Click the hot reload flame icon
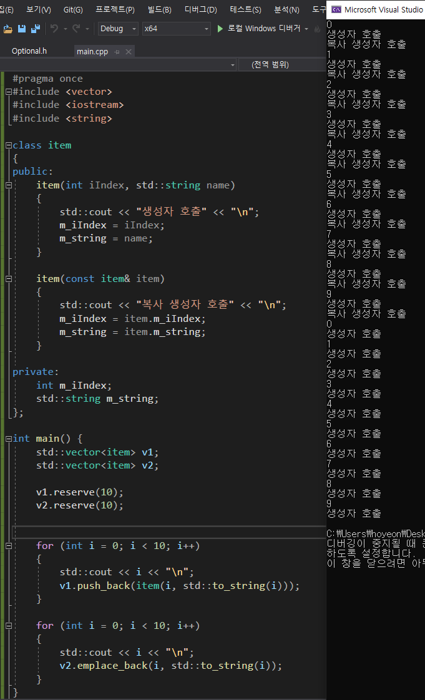This screenshot has width=425, height=700. (318, 29)
